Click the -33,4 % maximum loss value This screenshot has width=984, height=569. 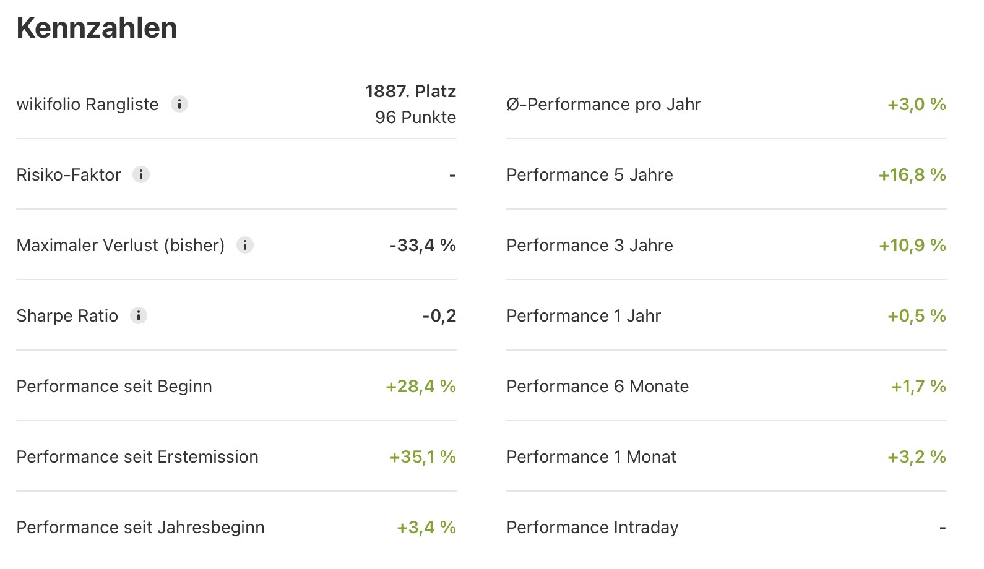point(422,245)
